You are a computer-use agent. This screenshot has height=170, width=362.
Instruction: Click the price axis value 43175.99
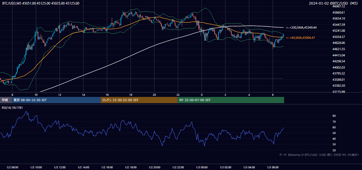point(339,92)
